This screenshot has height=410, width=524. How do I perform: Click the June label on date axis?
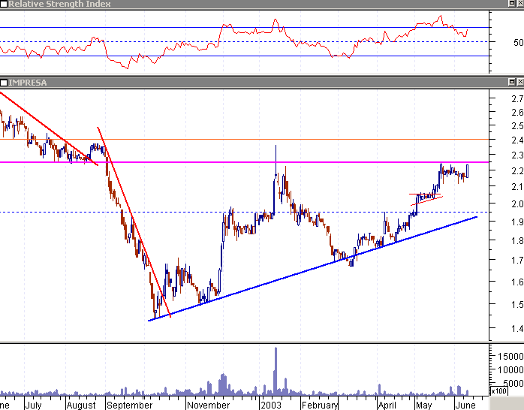pyautogui.click(x=465, y=405)
